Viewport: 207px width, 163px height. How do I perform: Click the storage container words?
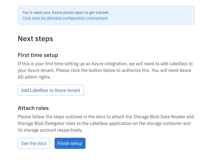click(164, 123)
